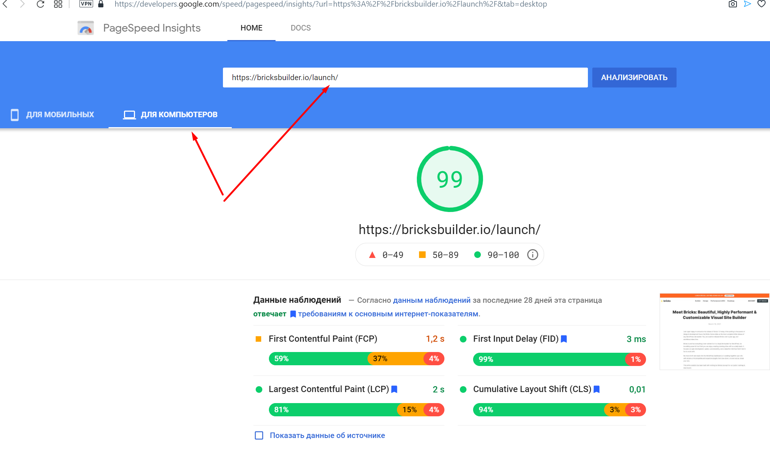770x456 pixels.
Task: Click FID distribution bar 99% segment
Action: [x=549, y=359]
